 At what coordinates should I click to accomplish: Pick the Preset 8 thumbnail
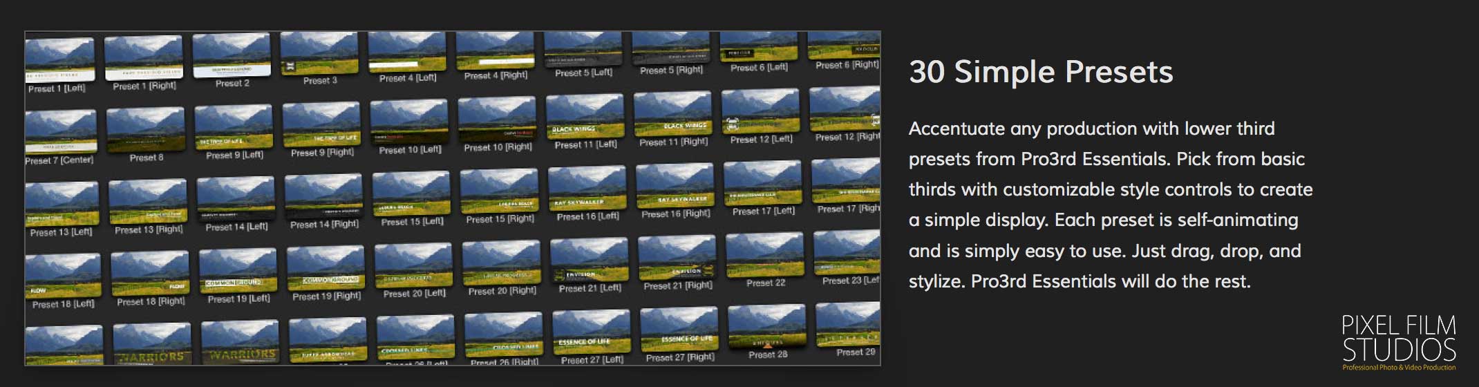pyautogui.click(x=145, y=129)
